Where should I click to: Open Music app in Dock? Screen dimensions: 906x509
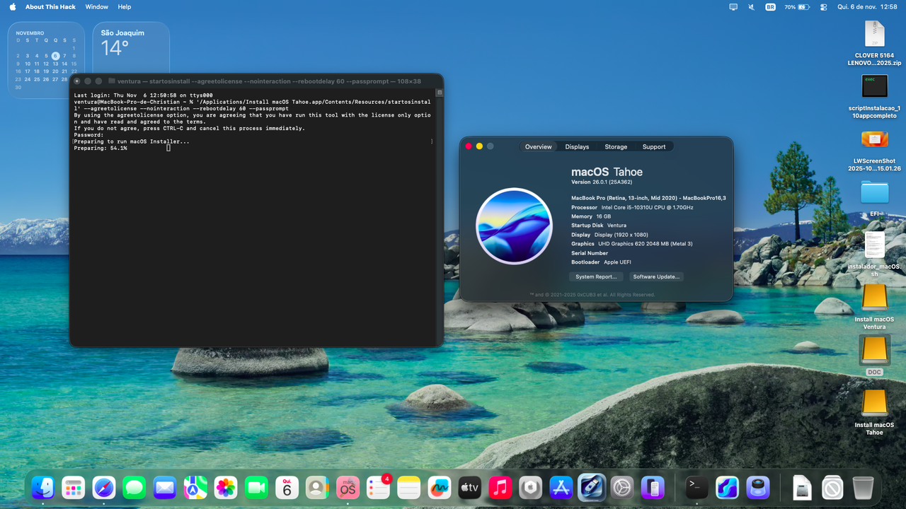pos(500,487)
